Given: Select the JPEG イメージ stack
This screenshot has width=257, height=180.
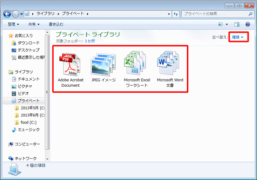Looking at the screenshot, I should click(103, 68).
